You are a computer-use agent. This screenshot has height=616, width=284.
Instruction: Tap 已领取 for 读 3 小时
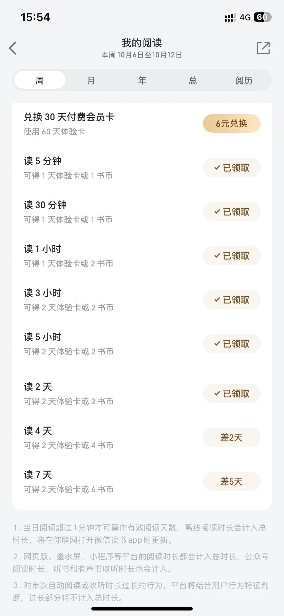(x=232, y=300)
